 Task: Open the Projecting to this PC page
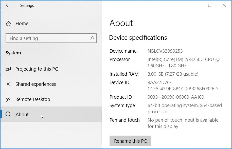37,69
